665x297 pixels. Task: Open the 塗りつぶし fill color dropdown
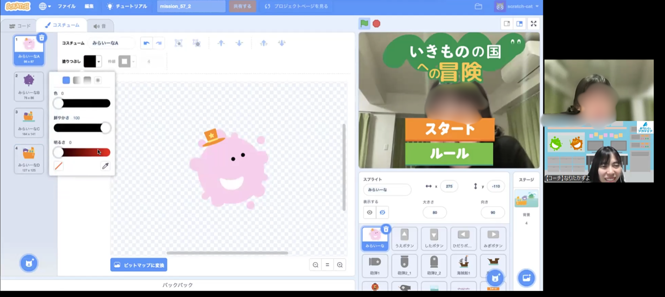pos(92,61)
